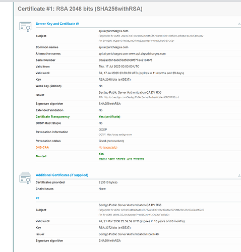Click the #2 certificate label

[37, 198]
